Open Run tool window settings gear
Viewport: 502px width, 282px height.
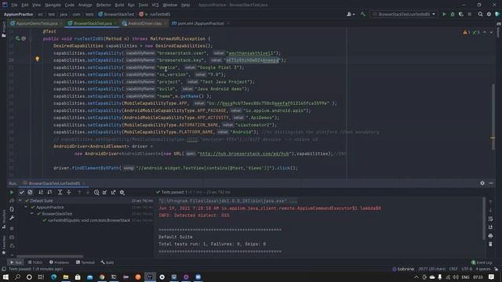point(482,183)
